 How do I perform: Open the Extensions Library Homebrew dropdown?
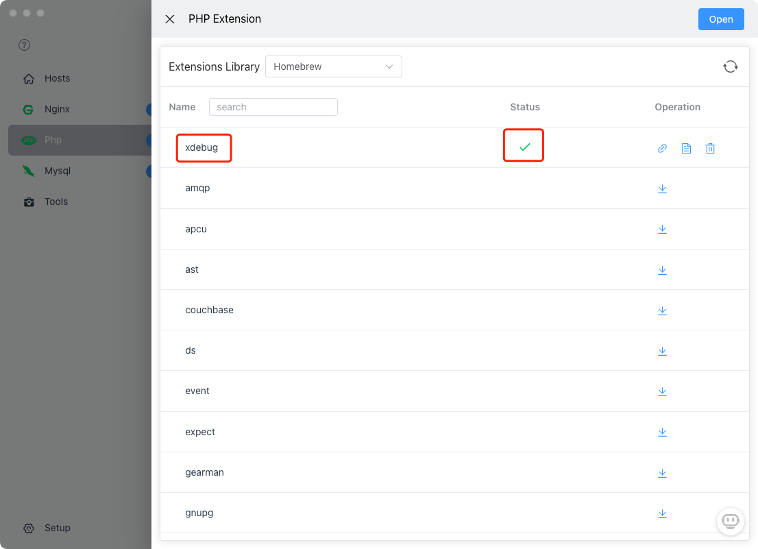pyautogui.click(x=334, y=66)
